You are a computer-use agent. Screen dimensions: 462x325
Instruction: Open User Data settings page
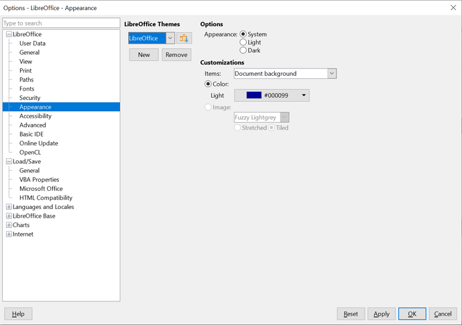(32, 44)
